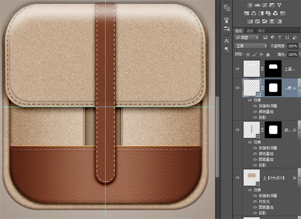Add a Curves adjustment layer
The image size is (301, 219).
[265, 5]
